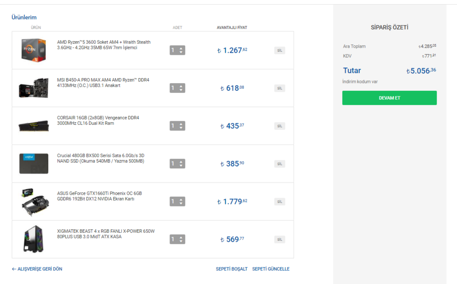Image resolution: width=457 pixels, height=284 pixels.
Task: Click the SİPARİŞ ÖZETİ heading
Action: pos(389,27)
